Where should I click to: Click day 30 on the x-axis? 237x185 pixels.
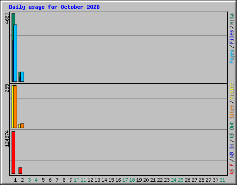[215, 180]
